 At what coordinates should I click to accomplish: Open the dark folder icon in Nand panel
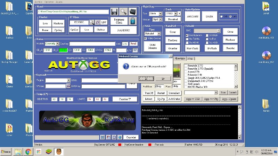point(132,12)
